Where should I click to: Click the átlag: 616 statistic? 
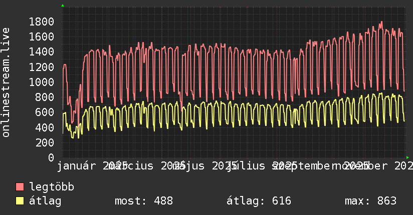259,201
